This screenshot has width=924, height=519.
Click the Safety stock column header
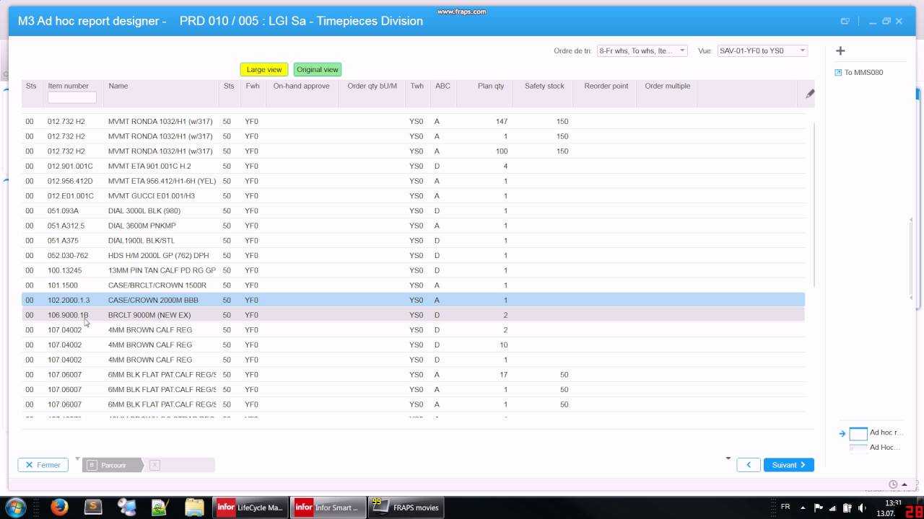(544, 86)
